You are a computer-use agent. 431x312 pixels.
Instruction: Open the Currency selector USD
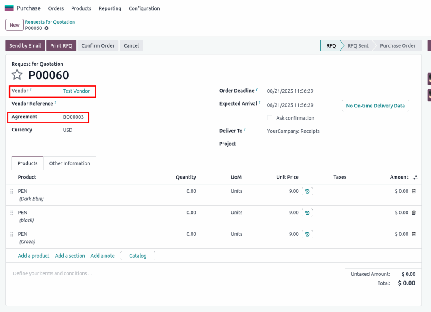(68, 130)
